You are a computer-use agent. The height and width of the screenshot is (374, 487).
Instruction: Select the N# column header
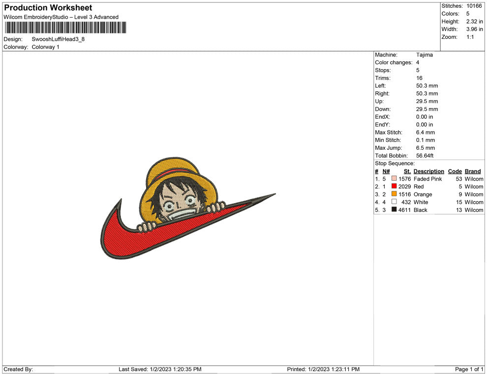[x=386, y=171]
